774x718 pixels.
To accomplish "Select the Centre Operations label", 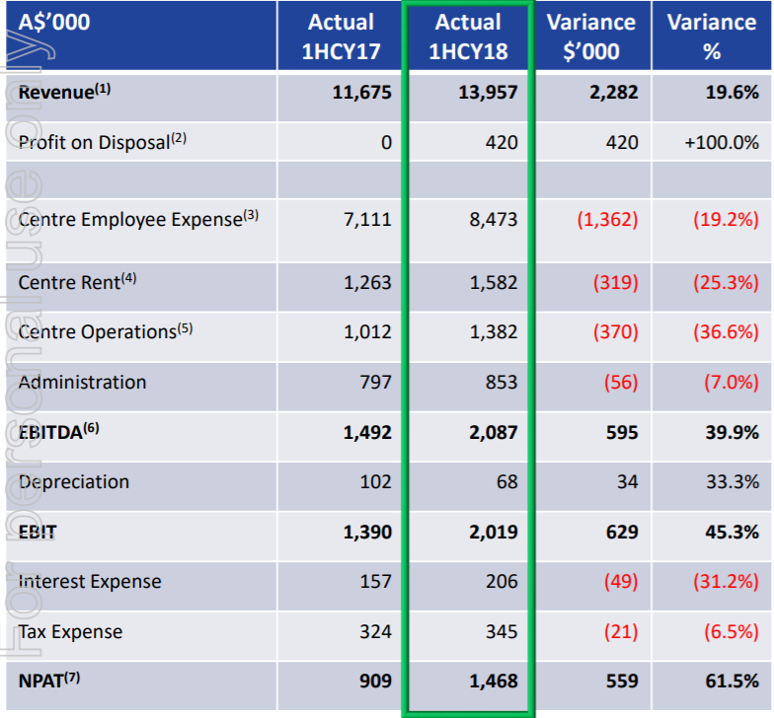I will [x=105, y=331].
